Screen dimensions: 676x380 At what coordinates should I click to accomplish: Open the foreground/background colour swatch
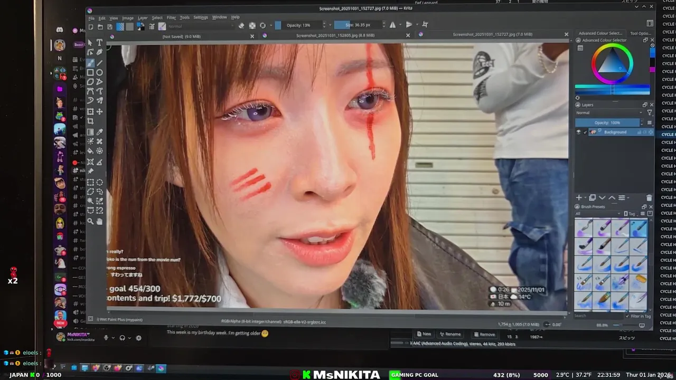(141, 26)
